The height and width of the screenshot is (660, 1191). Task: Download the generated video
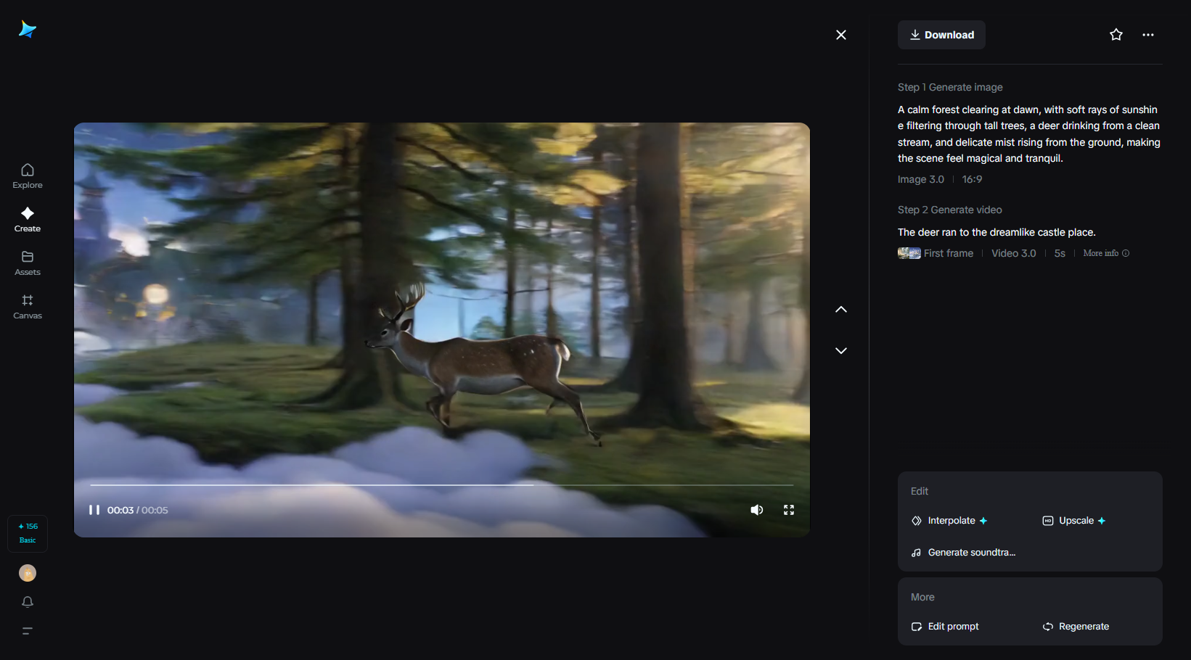pos(941,35)
